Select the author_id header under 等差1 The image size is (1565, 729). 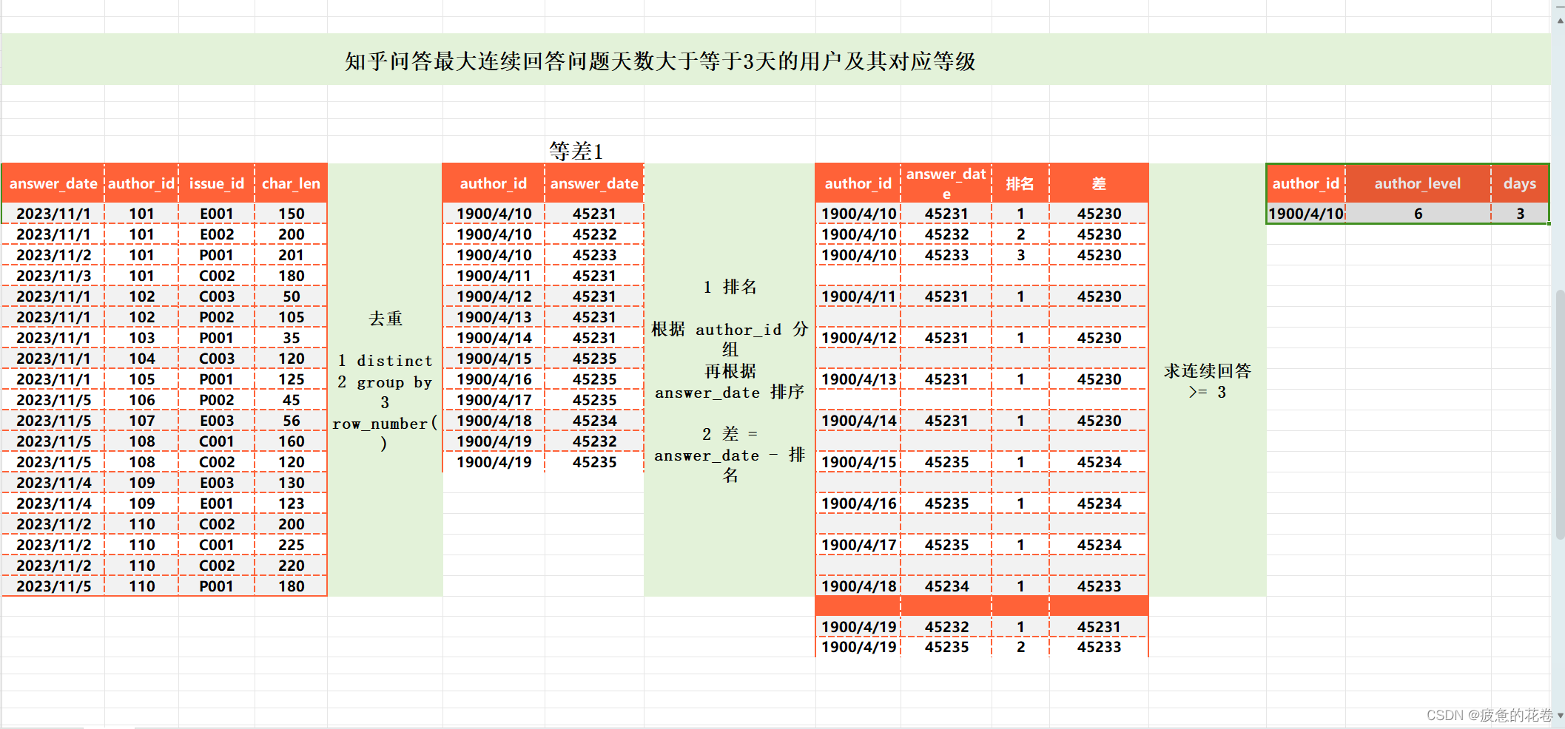pos(494,183)
